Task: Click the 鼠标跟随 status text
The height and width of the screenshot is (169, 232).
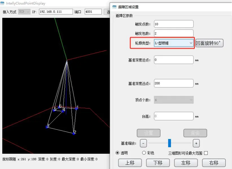Action: point(9,159)
